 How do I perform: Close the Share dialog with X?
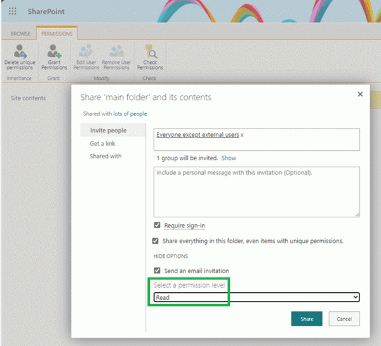tap(360, 94)
